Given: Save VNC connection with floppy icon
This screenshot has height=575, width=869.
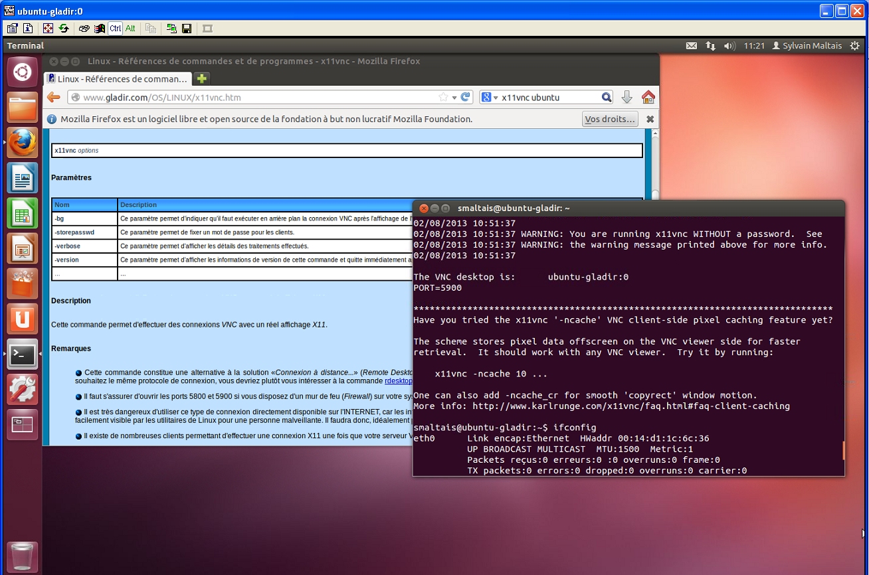Looking at the screenshot, I should (187, 29).
